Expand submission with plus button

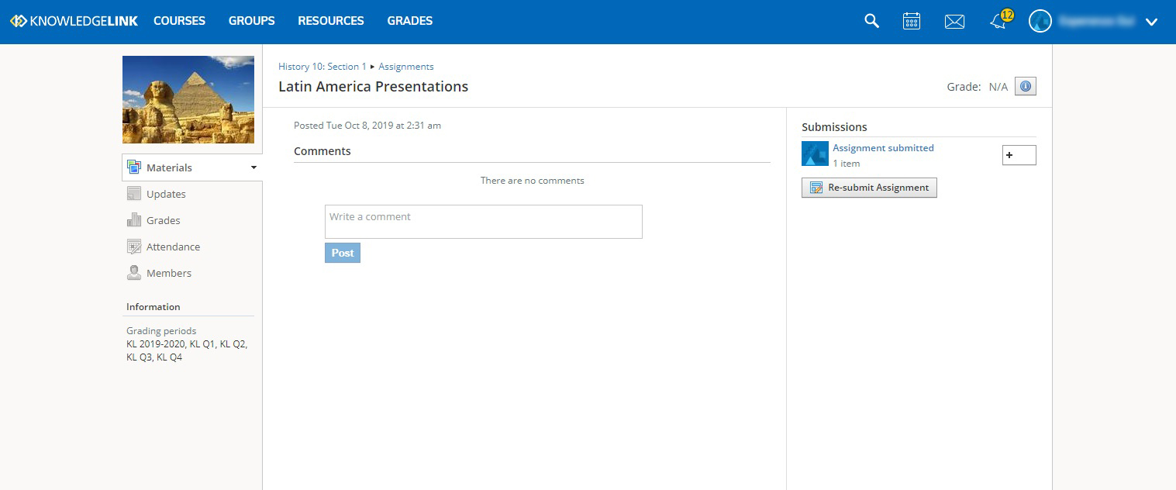click(x=1019, y=155)
